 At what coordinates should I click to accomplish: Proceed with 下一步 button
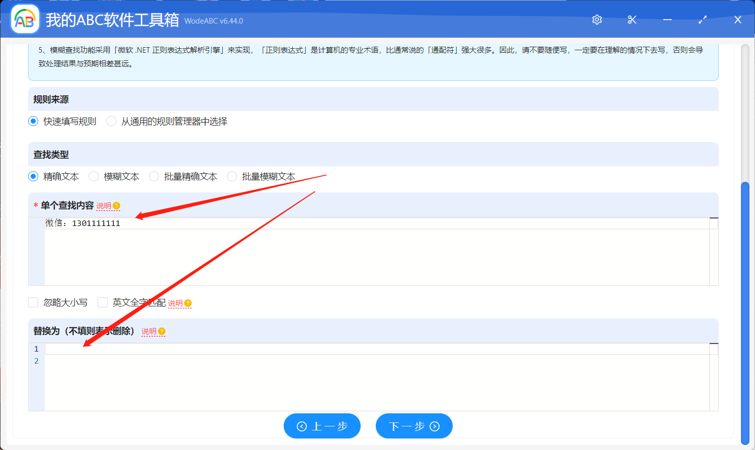[414, 426]
